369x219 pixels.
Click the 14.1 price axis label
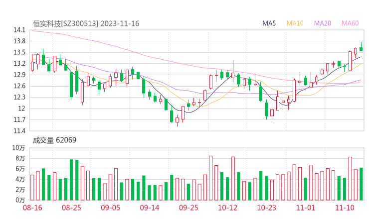click(19, 30)
